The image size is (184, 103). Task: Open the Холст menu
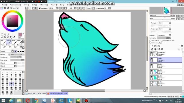tap(26, 5)
